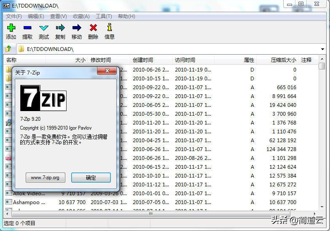The height and width of the screenshot is (231, 330).
Task: Open the 收藏(A) menu
Action: point(81,16)
